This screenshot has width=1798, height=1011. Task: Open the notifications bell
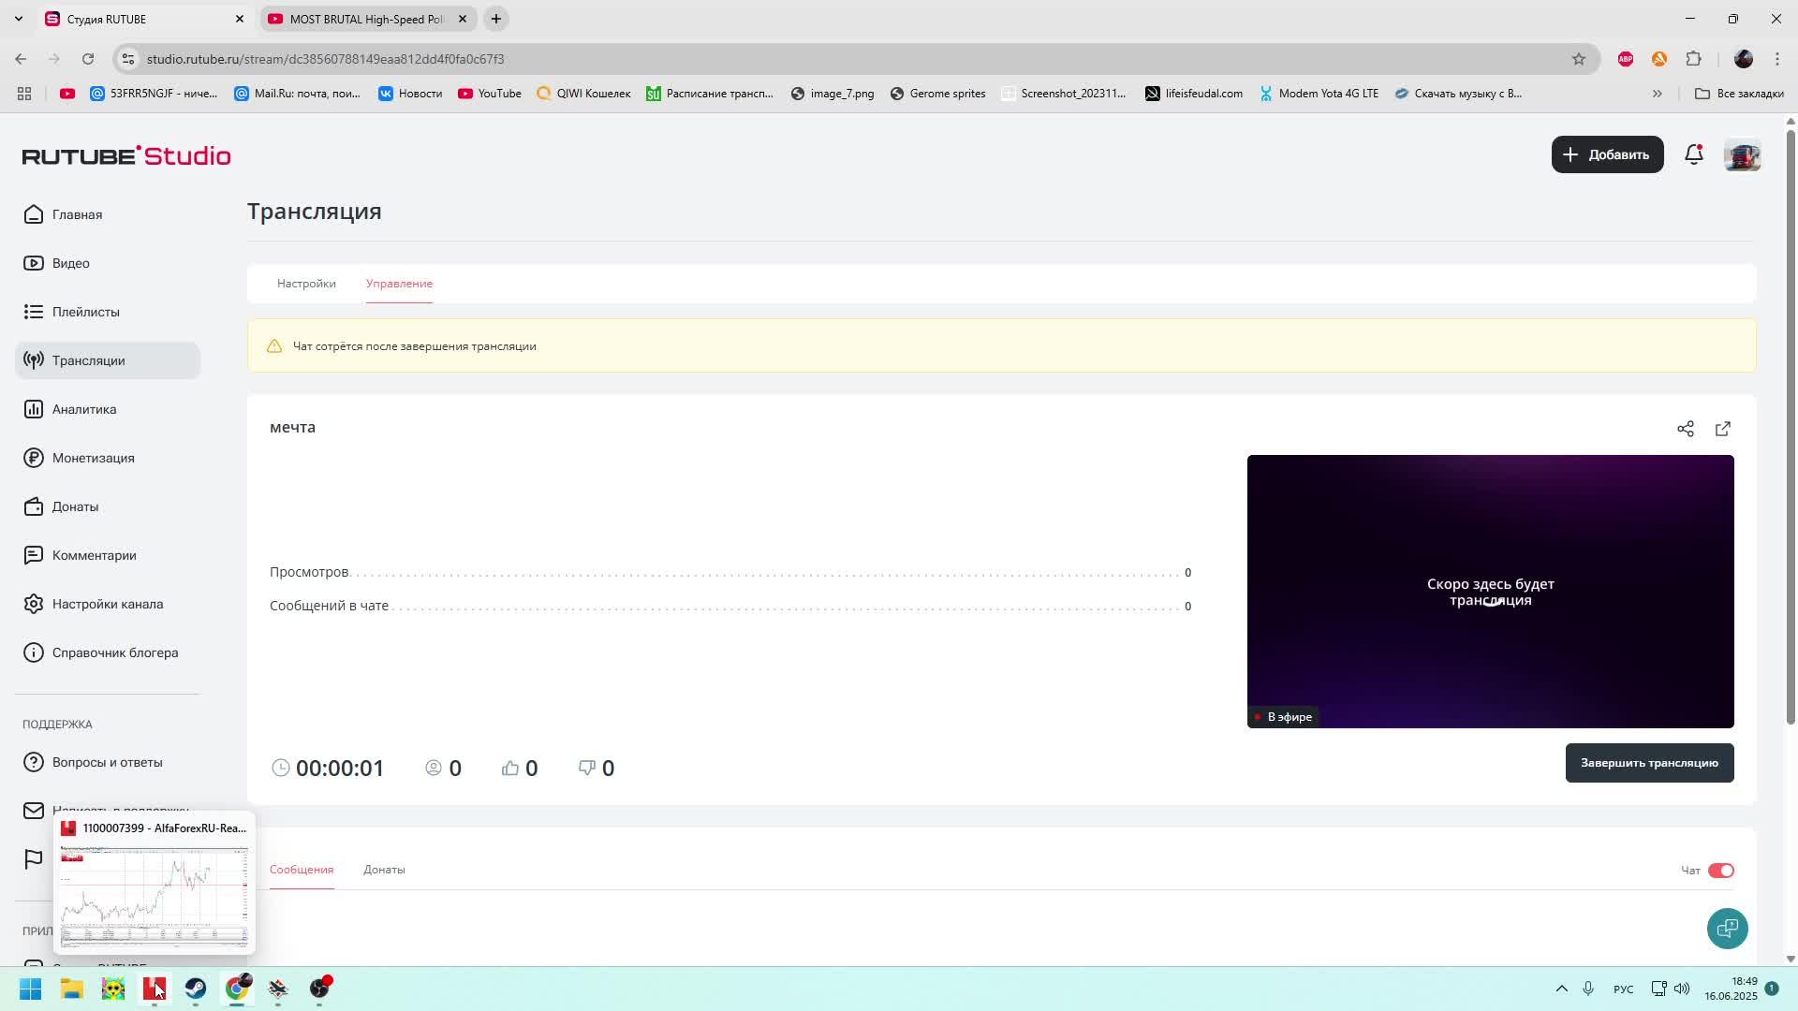click(1693, 154)
